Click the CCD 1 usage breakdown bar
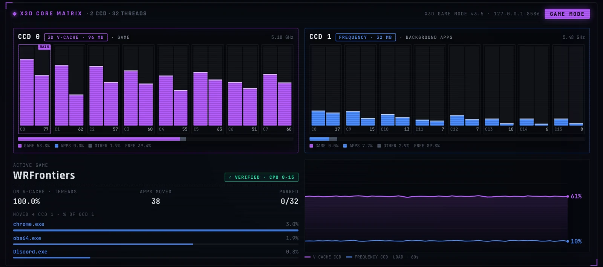 [x=447, y=139]
